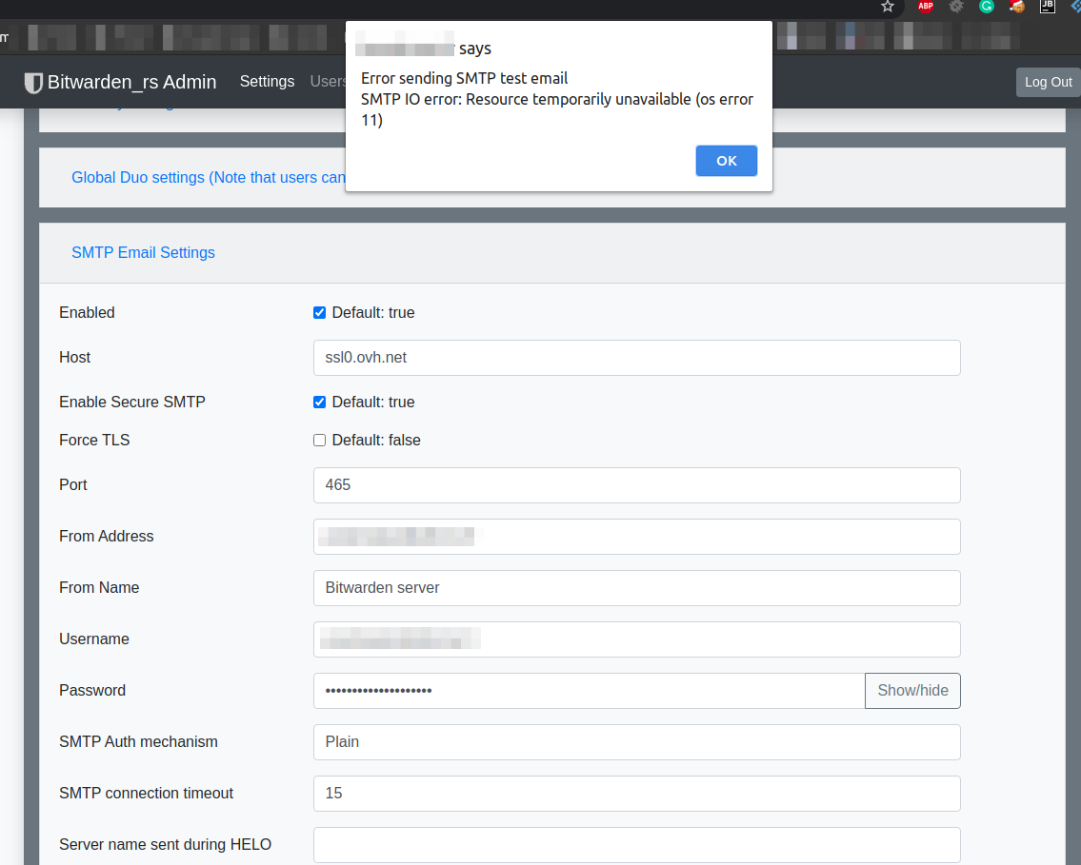The image size is (1081, 865).
Task: Collapse the SMTP Email Settings section
Action: pos(144,253)
